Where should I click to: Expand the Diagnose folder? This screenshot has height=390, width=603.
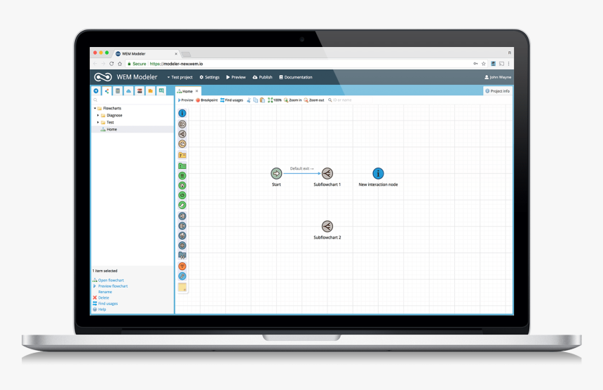pyautogui.click(x=98, y=115)
